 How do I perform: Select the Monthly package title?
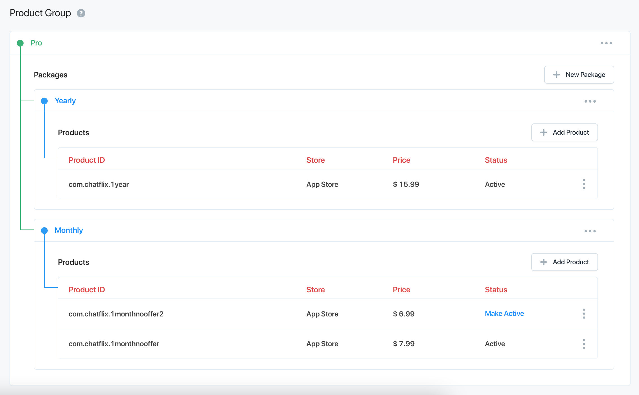point(69,230)
